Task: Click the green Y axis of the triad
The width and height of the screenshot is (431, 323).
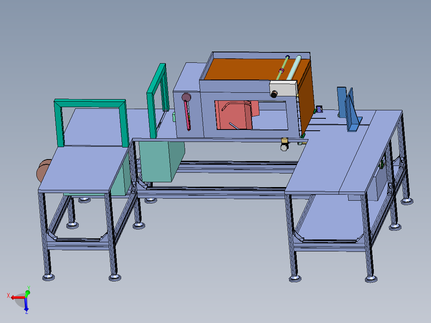Action: click(x=27, y=294)
